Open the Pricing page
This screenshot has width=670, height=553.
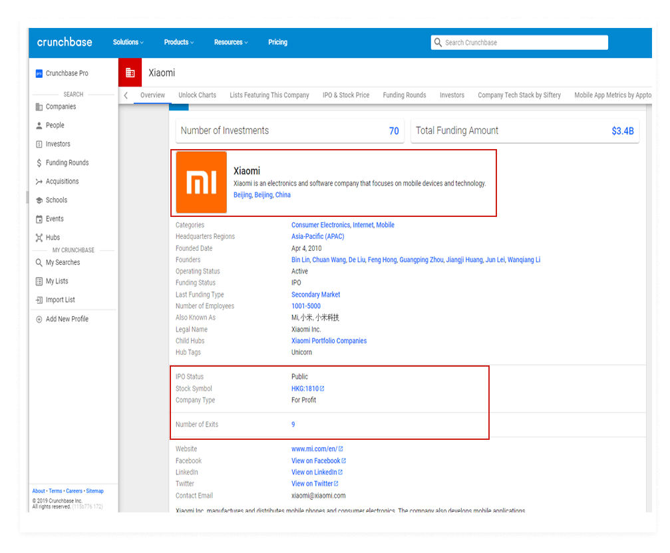pyautogui.click(x=277, y=42)
